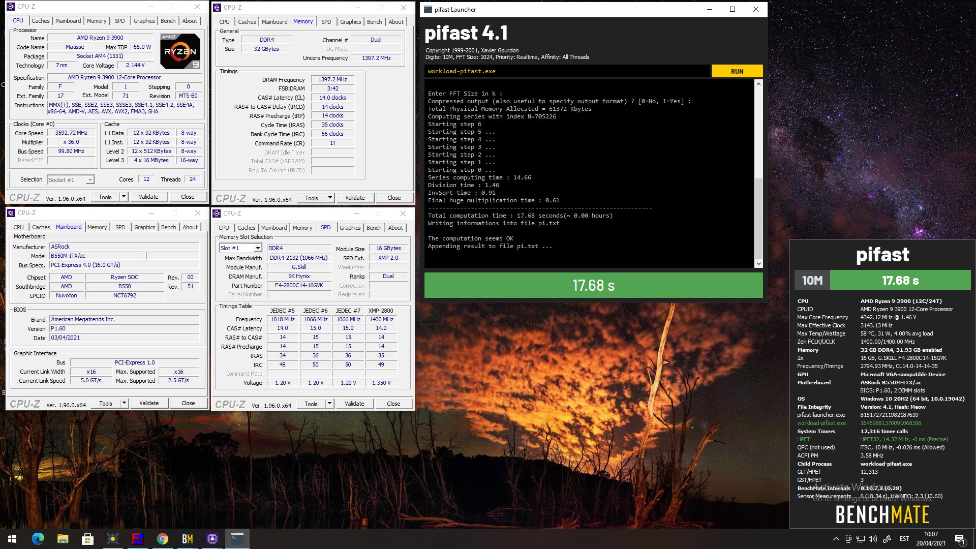This screenshot has width=976, height=549.
Task: Click green 17.68 s result bar
Action: click(593, 285)
